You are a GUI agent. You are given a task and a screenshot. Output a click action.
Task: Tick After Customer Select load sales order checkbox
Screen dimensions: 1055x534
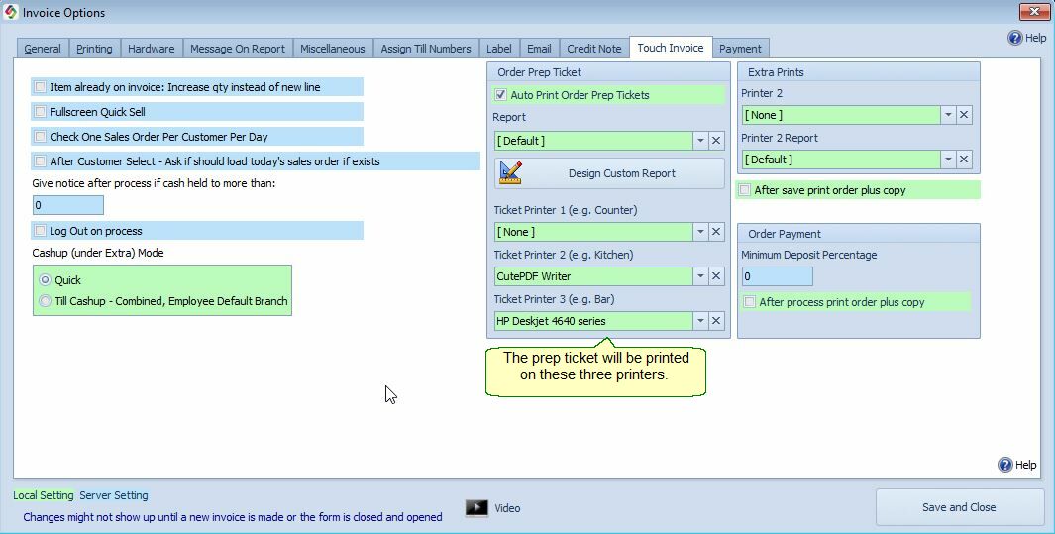pos(41,161)
